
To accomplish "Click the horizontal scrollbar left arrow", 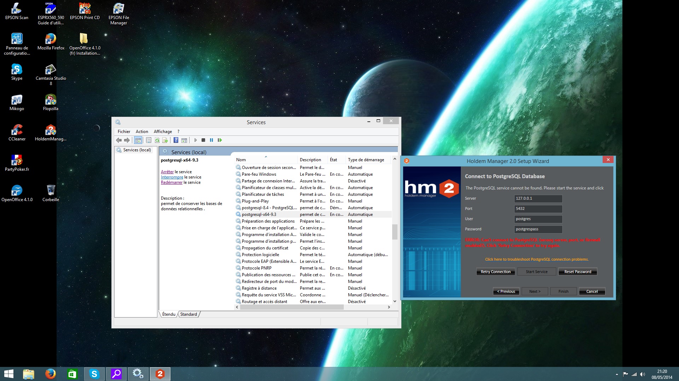I will [237, 307].
